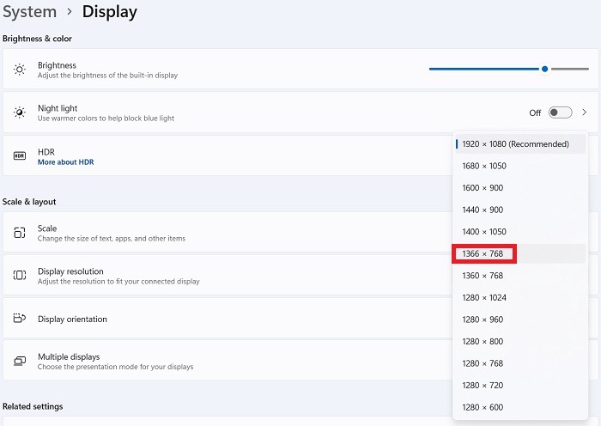Viewport: 601px width, 426px height.
Task: Click the Scale icon
Action: (x=19, y=233)
